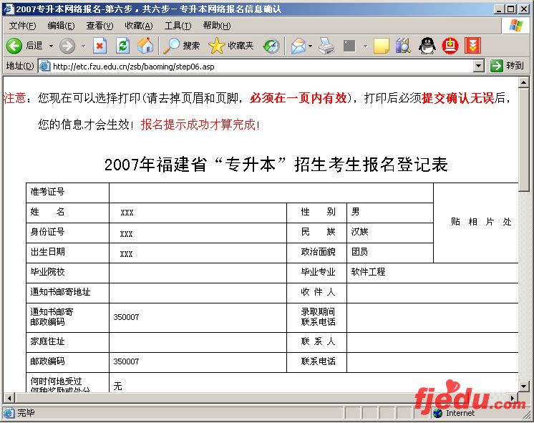
Task: Click the mail envelope toolbar icon
Action: (x=297, y=46)
